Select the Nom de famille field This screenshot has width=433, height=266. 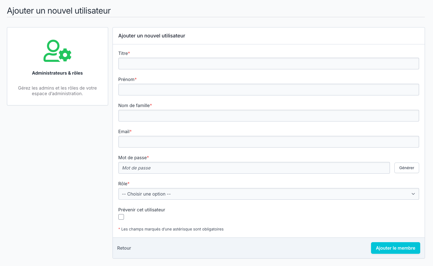tap(268, 116)
